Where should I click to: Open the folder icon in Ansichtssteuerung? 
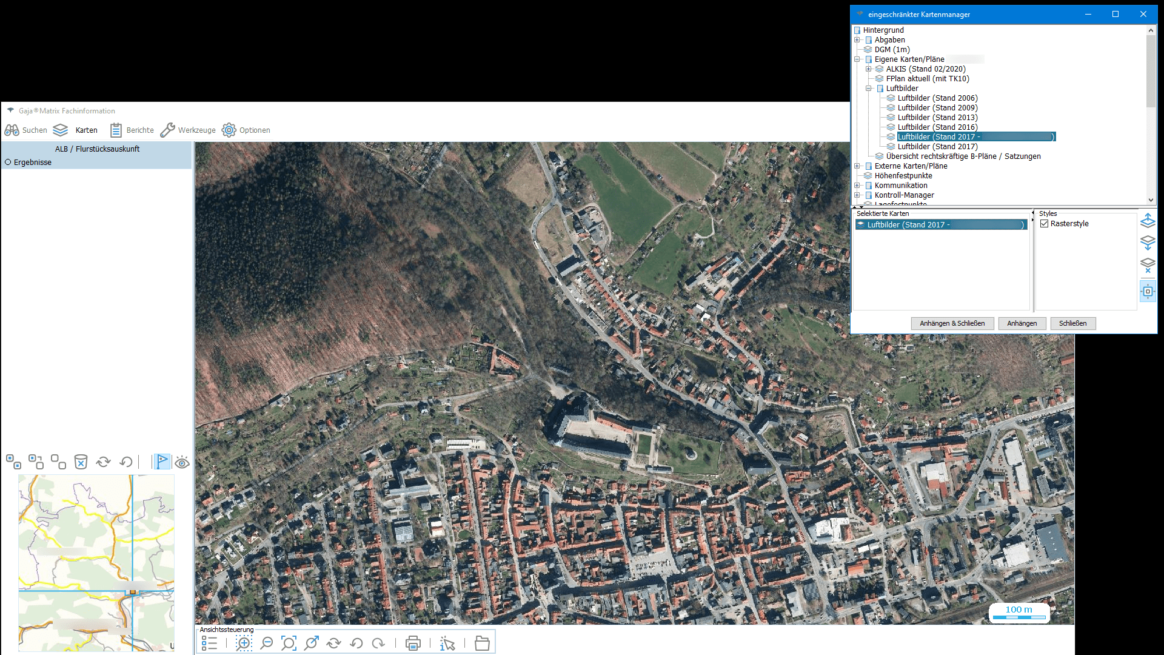482,643
